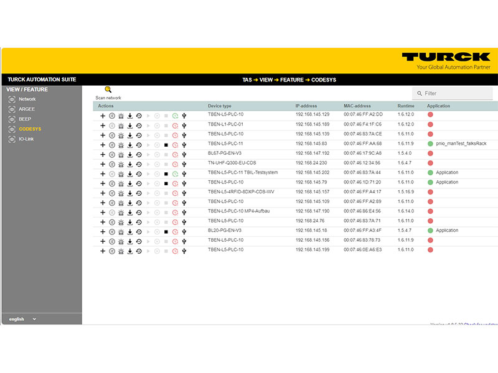Open the BEEP feature in sidebar
Image resolution: width=498 pixels, height=373 pixels.
pyautogui.click(x=25, y=119)
